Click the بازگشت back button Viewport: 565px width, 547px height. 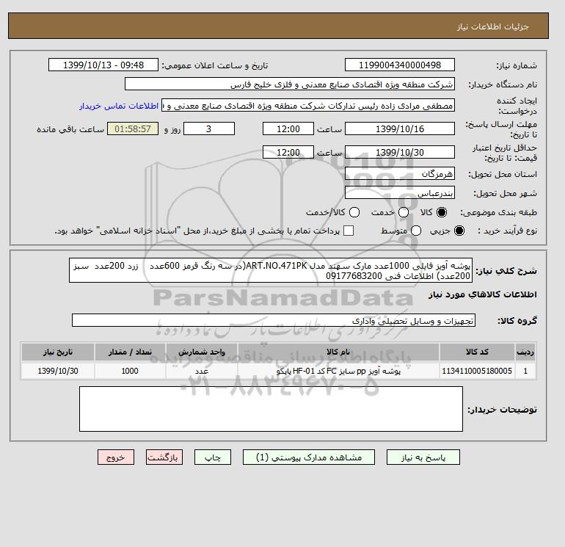point(164,457)
